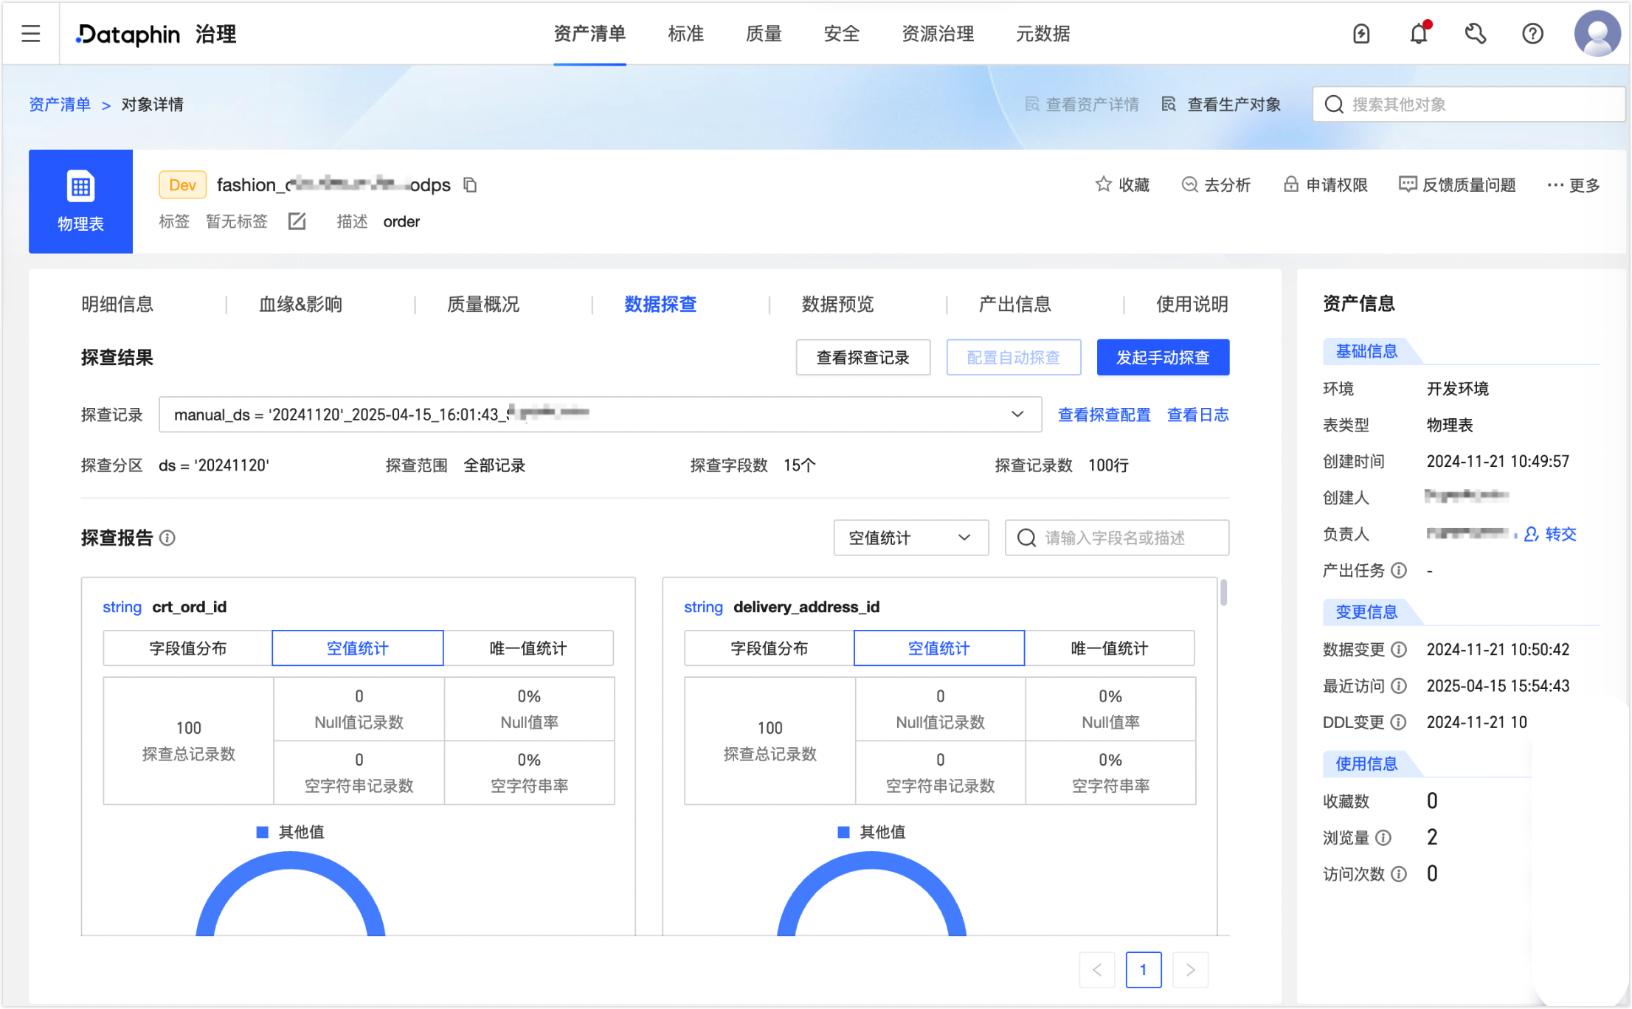Switch to the 数据预览 tab
Viewport: 1632px width, 1009px height.
(x=837, y=304)
